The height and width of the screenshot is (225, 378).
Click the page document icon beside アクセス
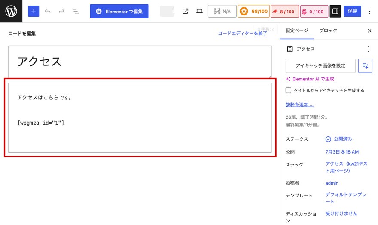click(x=290, y=49)
